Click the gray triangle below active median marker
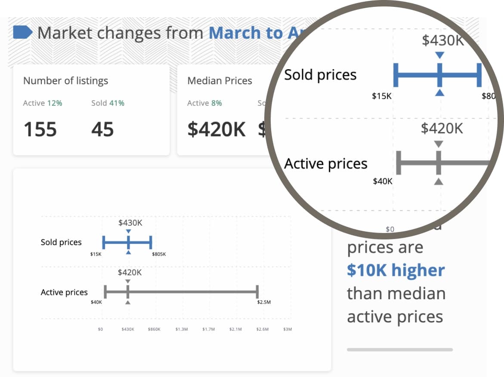This screenshot has width=504, height=377. (x=128, y=303)
